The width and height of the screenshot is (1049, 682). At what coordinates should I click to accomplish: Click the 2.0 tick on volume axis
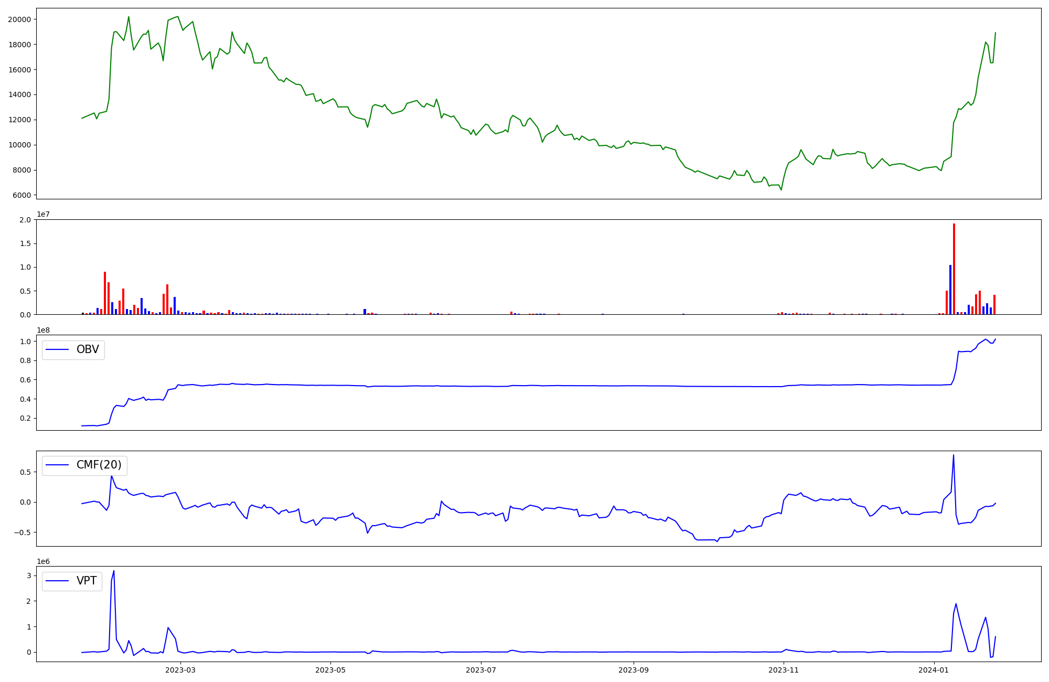[25, 220]
